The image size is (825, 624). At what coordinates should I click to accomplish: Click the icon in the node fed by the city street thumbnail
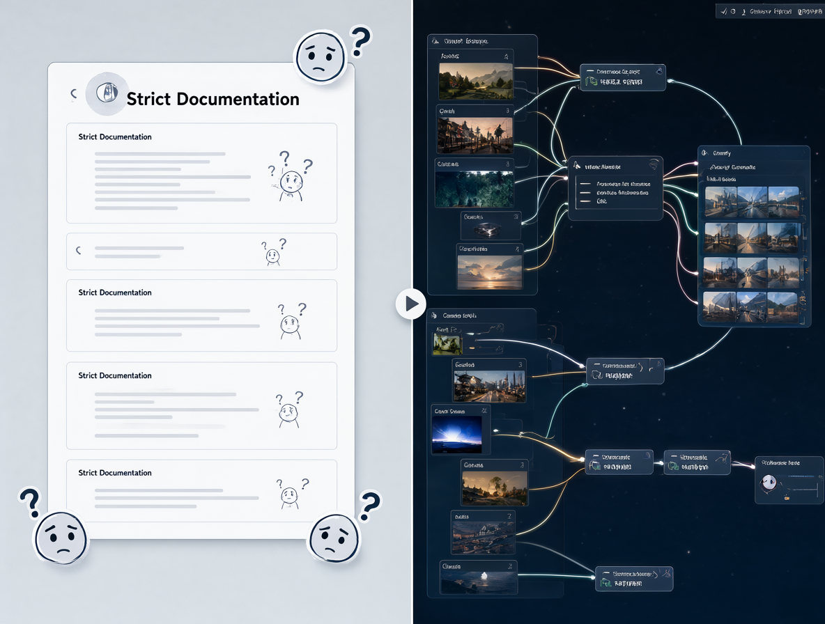tap(597, 375)
